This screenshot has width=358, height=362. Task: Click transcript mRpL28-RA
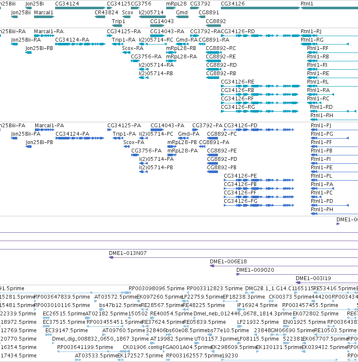(182, 57)
